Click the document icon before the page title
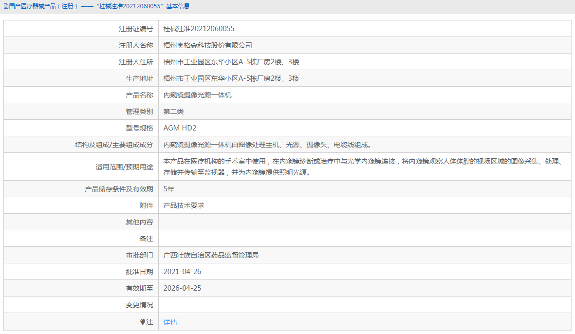Screen dimensions: 575x334 (x=5, y=6)
